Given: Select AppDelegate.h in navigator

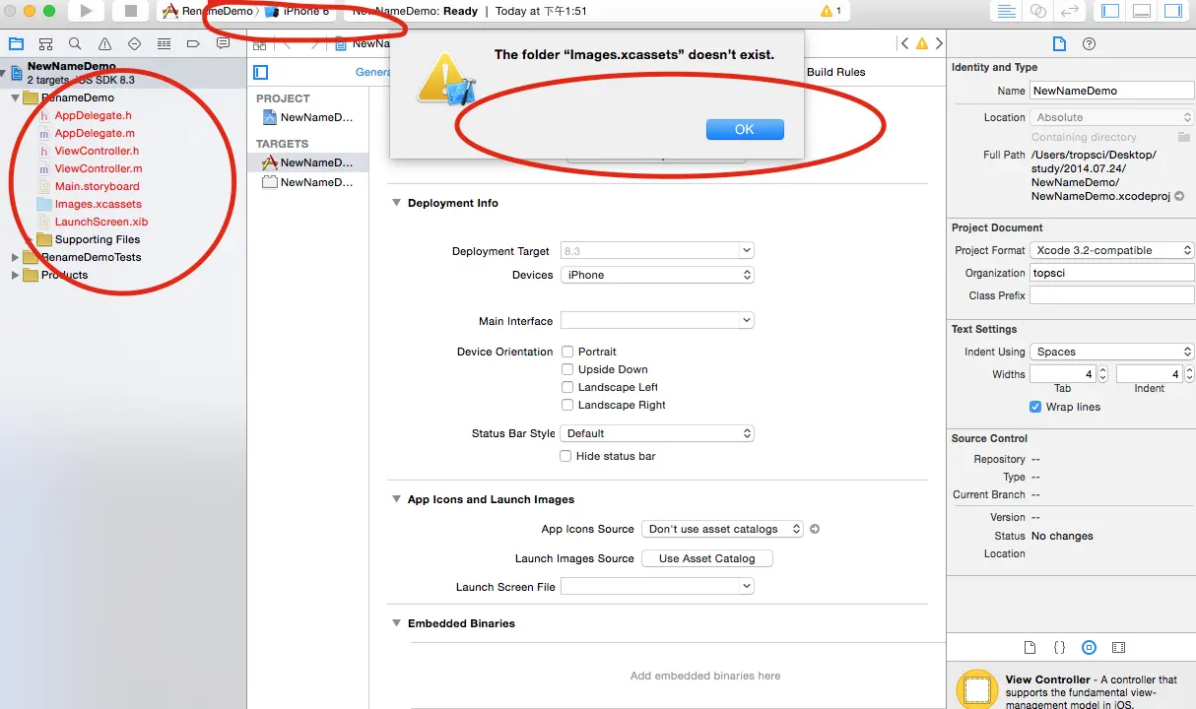Looking at the screenshot, I should (x=93, y=115).
